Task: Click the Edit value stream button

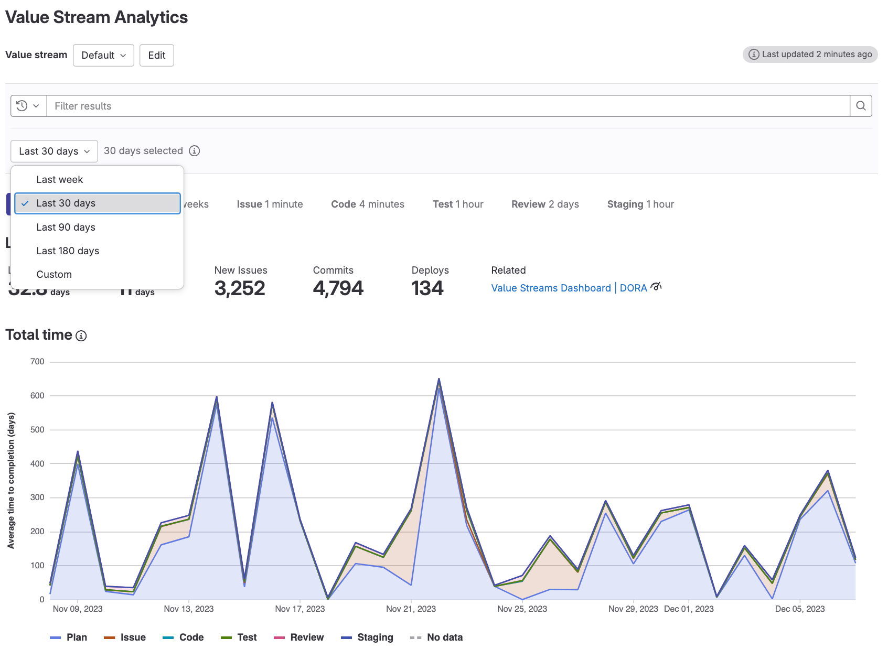Action: [x=156, y=55]
